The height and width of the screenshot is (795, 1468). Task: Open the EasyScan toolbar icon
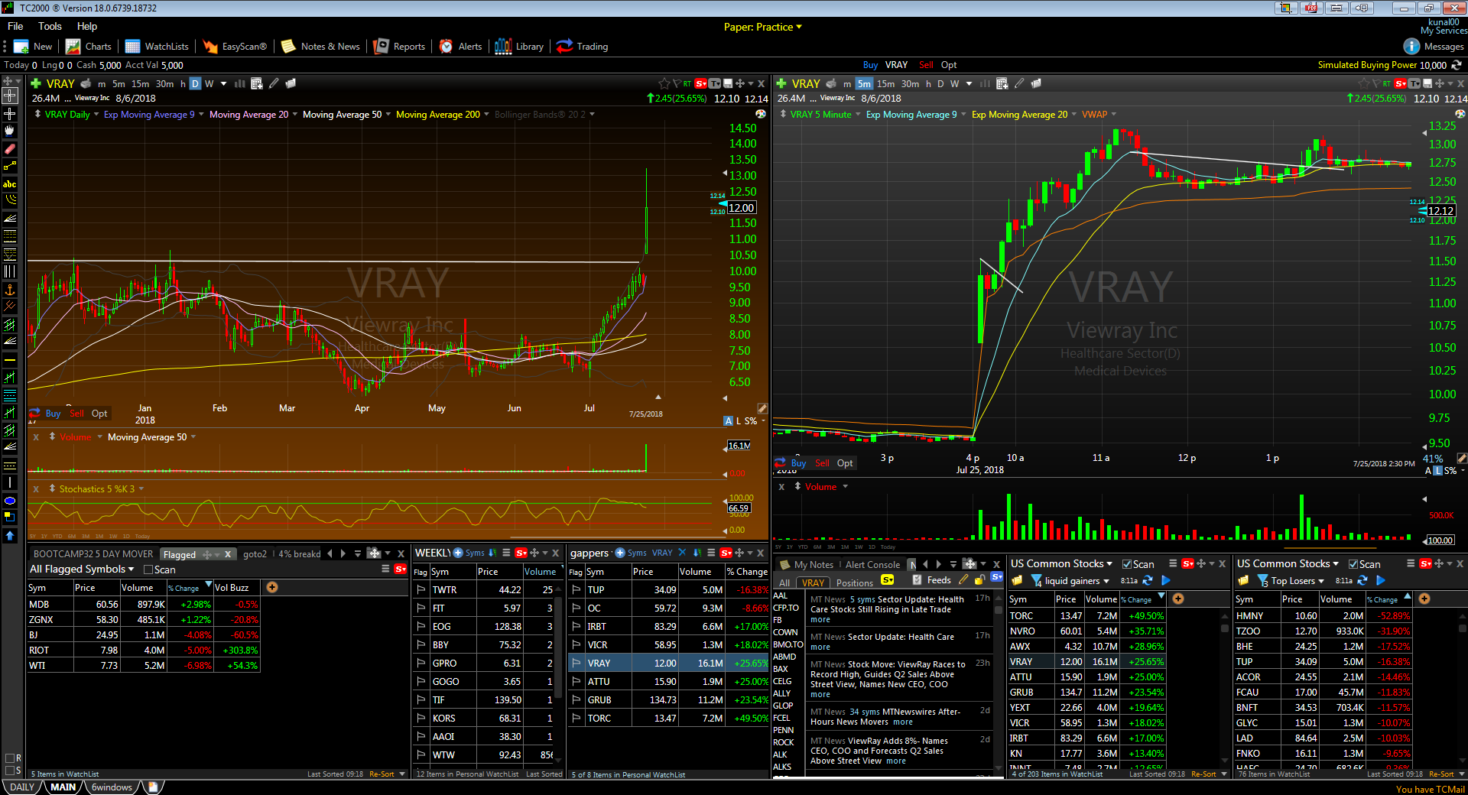(x=209, y=47)
